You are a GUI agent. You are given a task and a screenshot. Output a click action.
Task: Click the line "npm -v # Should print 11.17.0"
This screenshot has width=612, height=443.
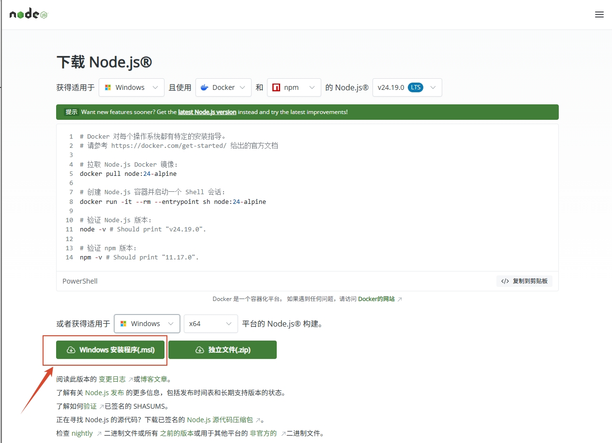pyautogui.click(x=139, y=257)
